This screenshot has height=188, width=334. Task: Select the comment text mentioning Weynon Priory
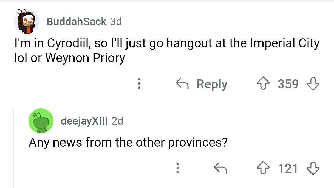click(167, 51)
